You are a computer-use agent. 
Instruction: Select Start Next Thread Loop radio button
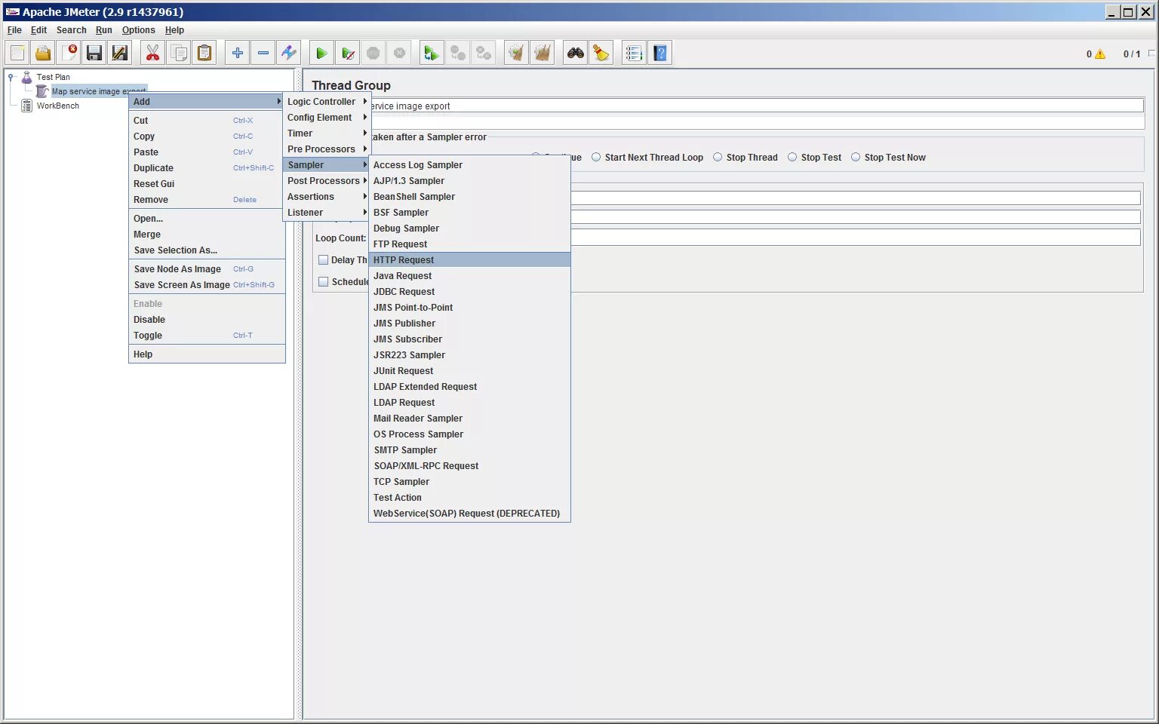[x=596, y=157]
